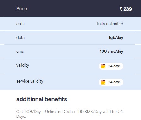Screen dimensions: 141x120
Task: Select the 1gb/day data value
Action: pyautogui.click(x=116, y=38)
